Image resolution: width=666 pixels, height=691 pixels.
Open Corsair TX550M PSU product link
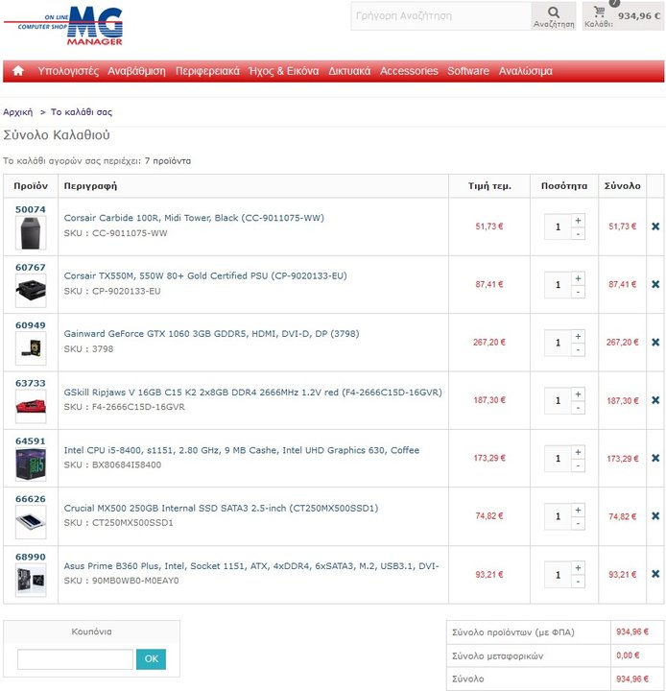tap(205, 275)
